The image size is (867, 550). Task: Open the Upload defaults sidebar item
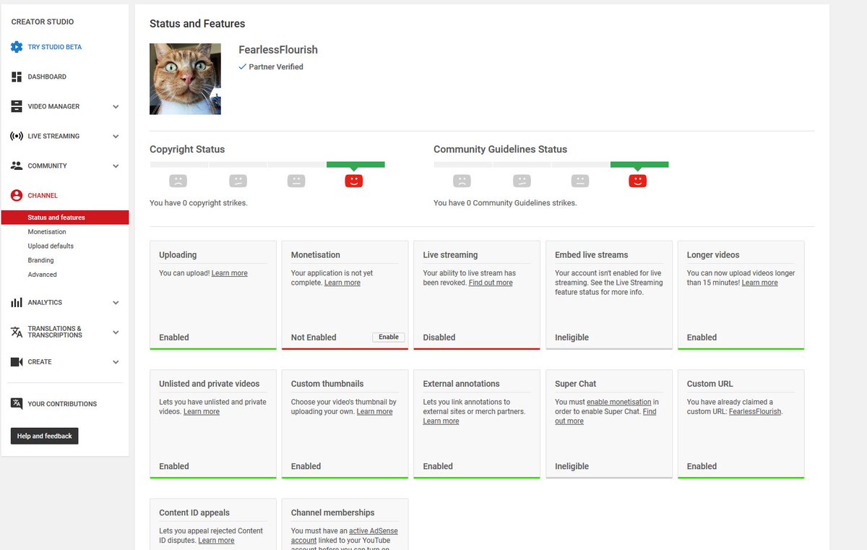coord(51,246)
